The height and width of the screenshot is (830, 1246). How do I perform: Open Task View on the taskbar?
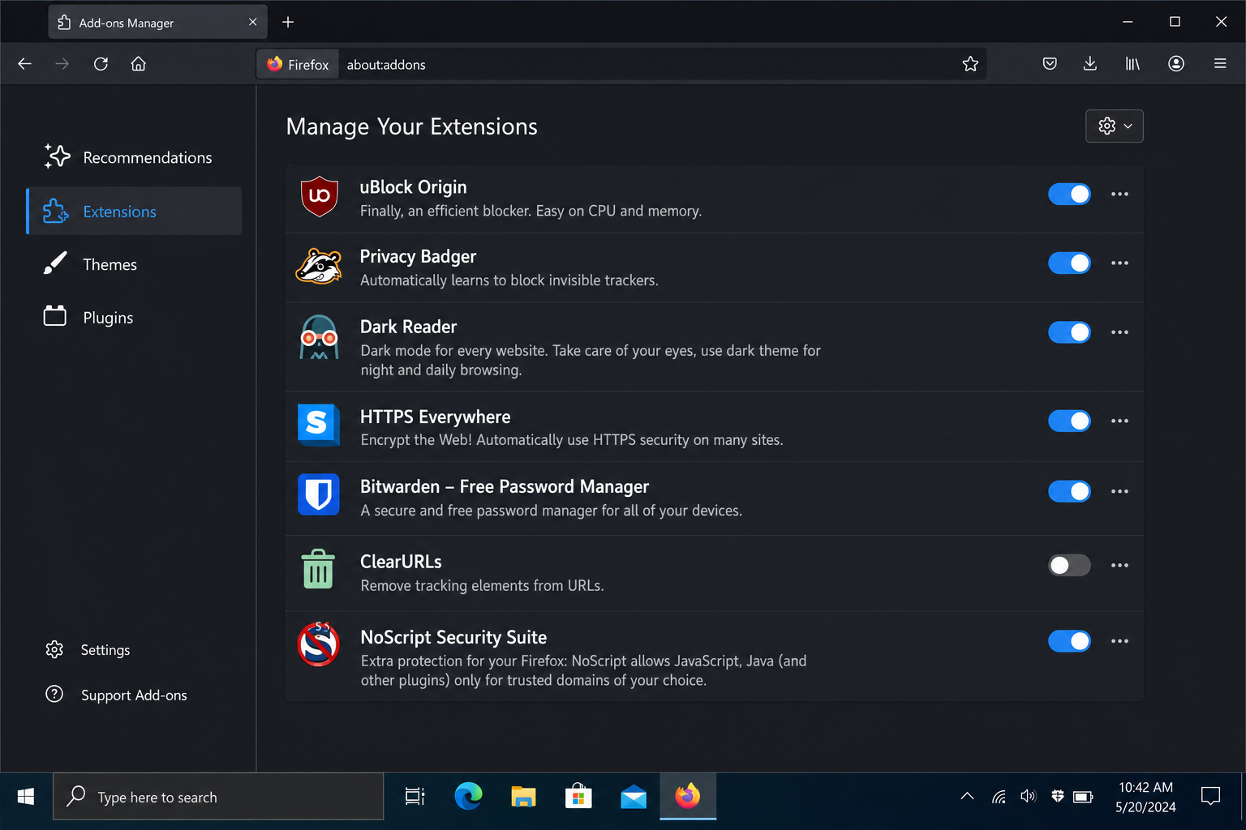pos(415,797)
